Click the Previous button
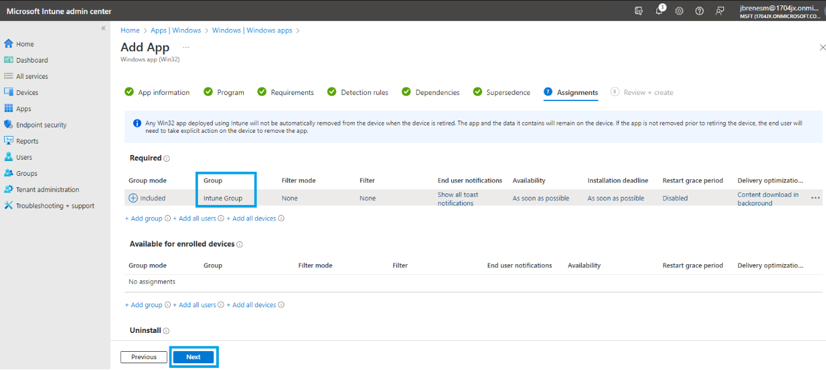The height and width of the screenshot is (370, 826). pyautogui.click(x=144, y=357)
